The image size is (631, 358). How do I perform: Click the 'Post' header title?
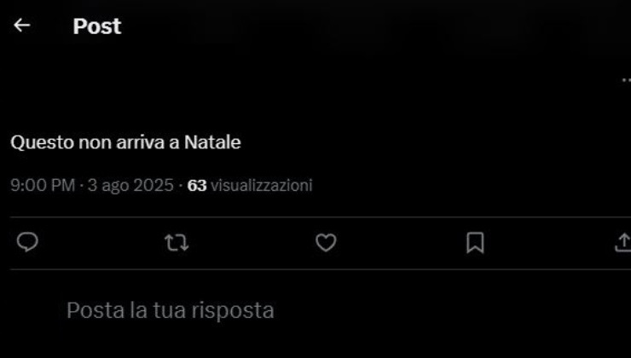97,26
